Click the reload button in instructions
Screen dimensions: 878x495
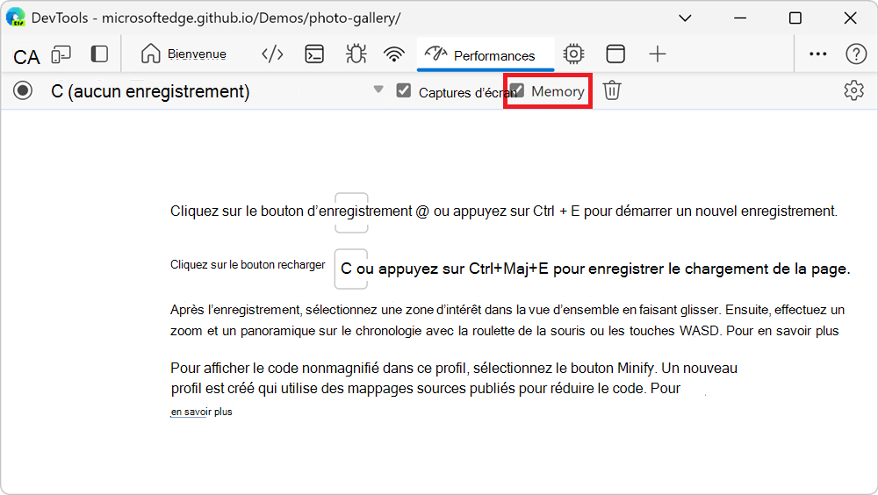pyautogui.click(x=351, y=269)
